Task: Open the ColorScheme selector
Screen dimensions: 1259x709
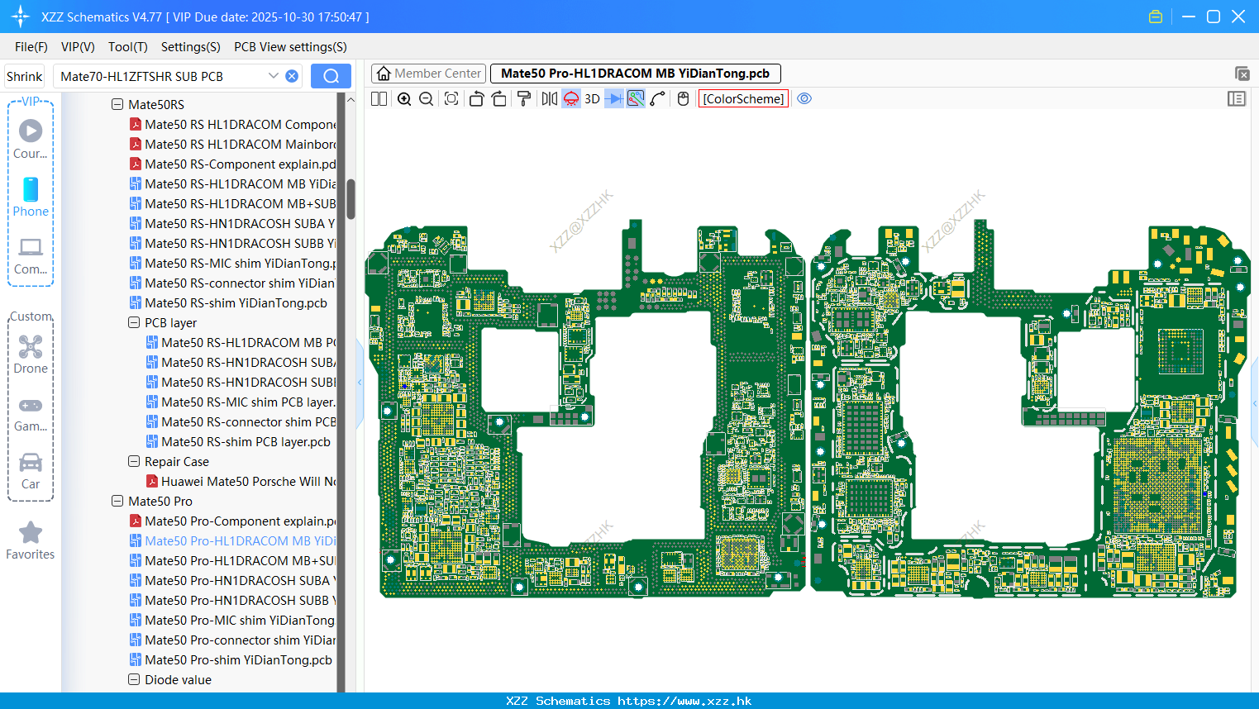Action: [743, 99]
